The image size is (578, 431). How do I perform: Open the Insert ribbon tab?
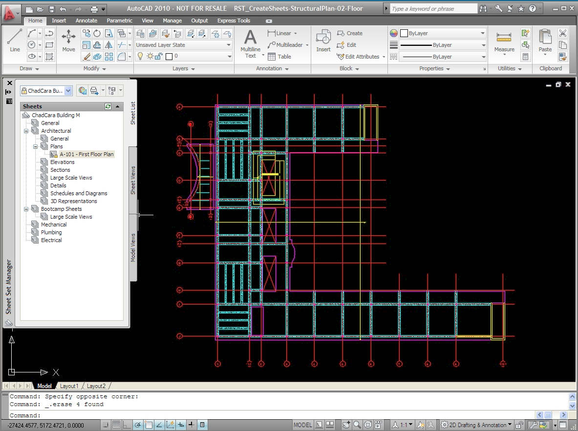click(x=59, y=21)
